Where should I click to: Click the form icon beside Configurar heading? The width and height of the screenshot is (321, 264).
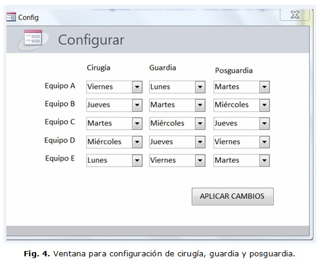click(x=33, y=38)
